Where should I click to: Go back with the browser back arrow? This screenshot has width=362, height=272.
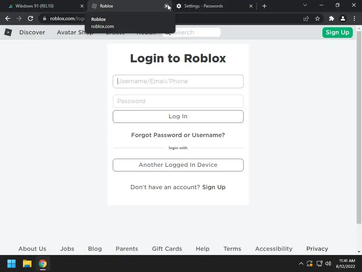(8, 18)
